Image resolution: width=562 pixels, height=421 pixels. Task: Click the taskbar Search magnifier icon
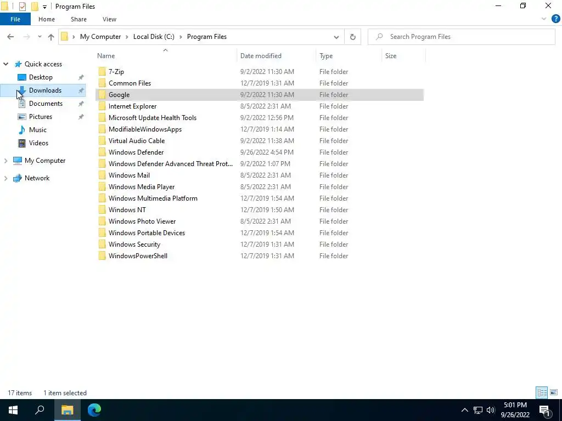point(40,410)
